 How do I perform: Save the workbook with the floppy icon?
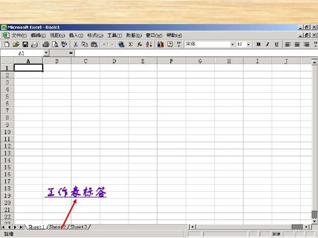point(25,44)
